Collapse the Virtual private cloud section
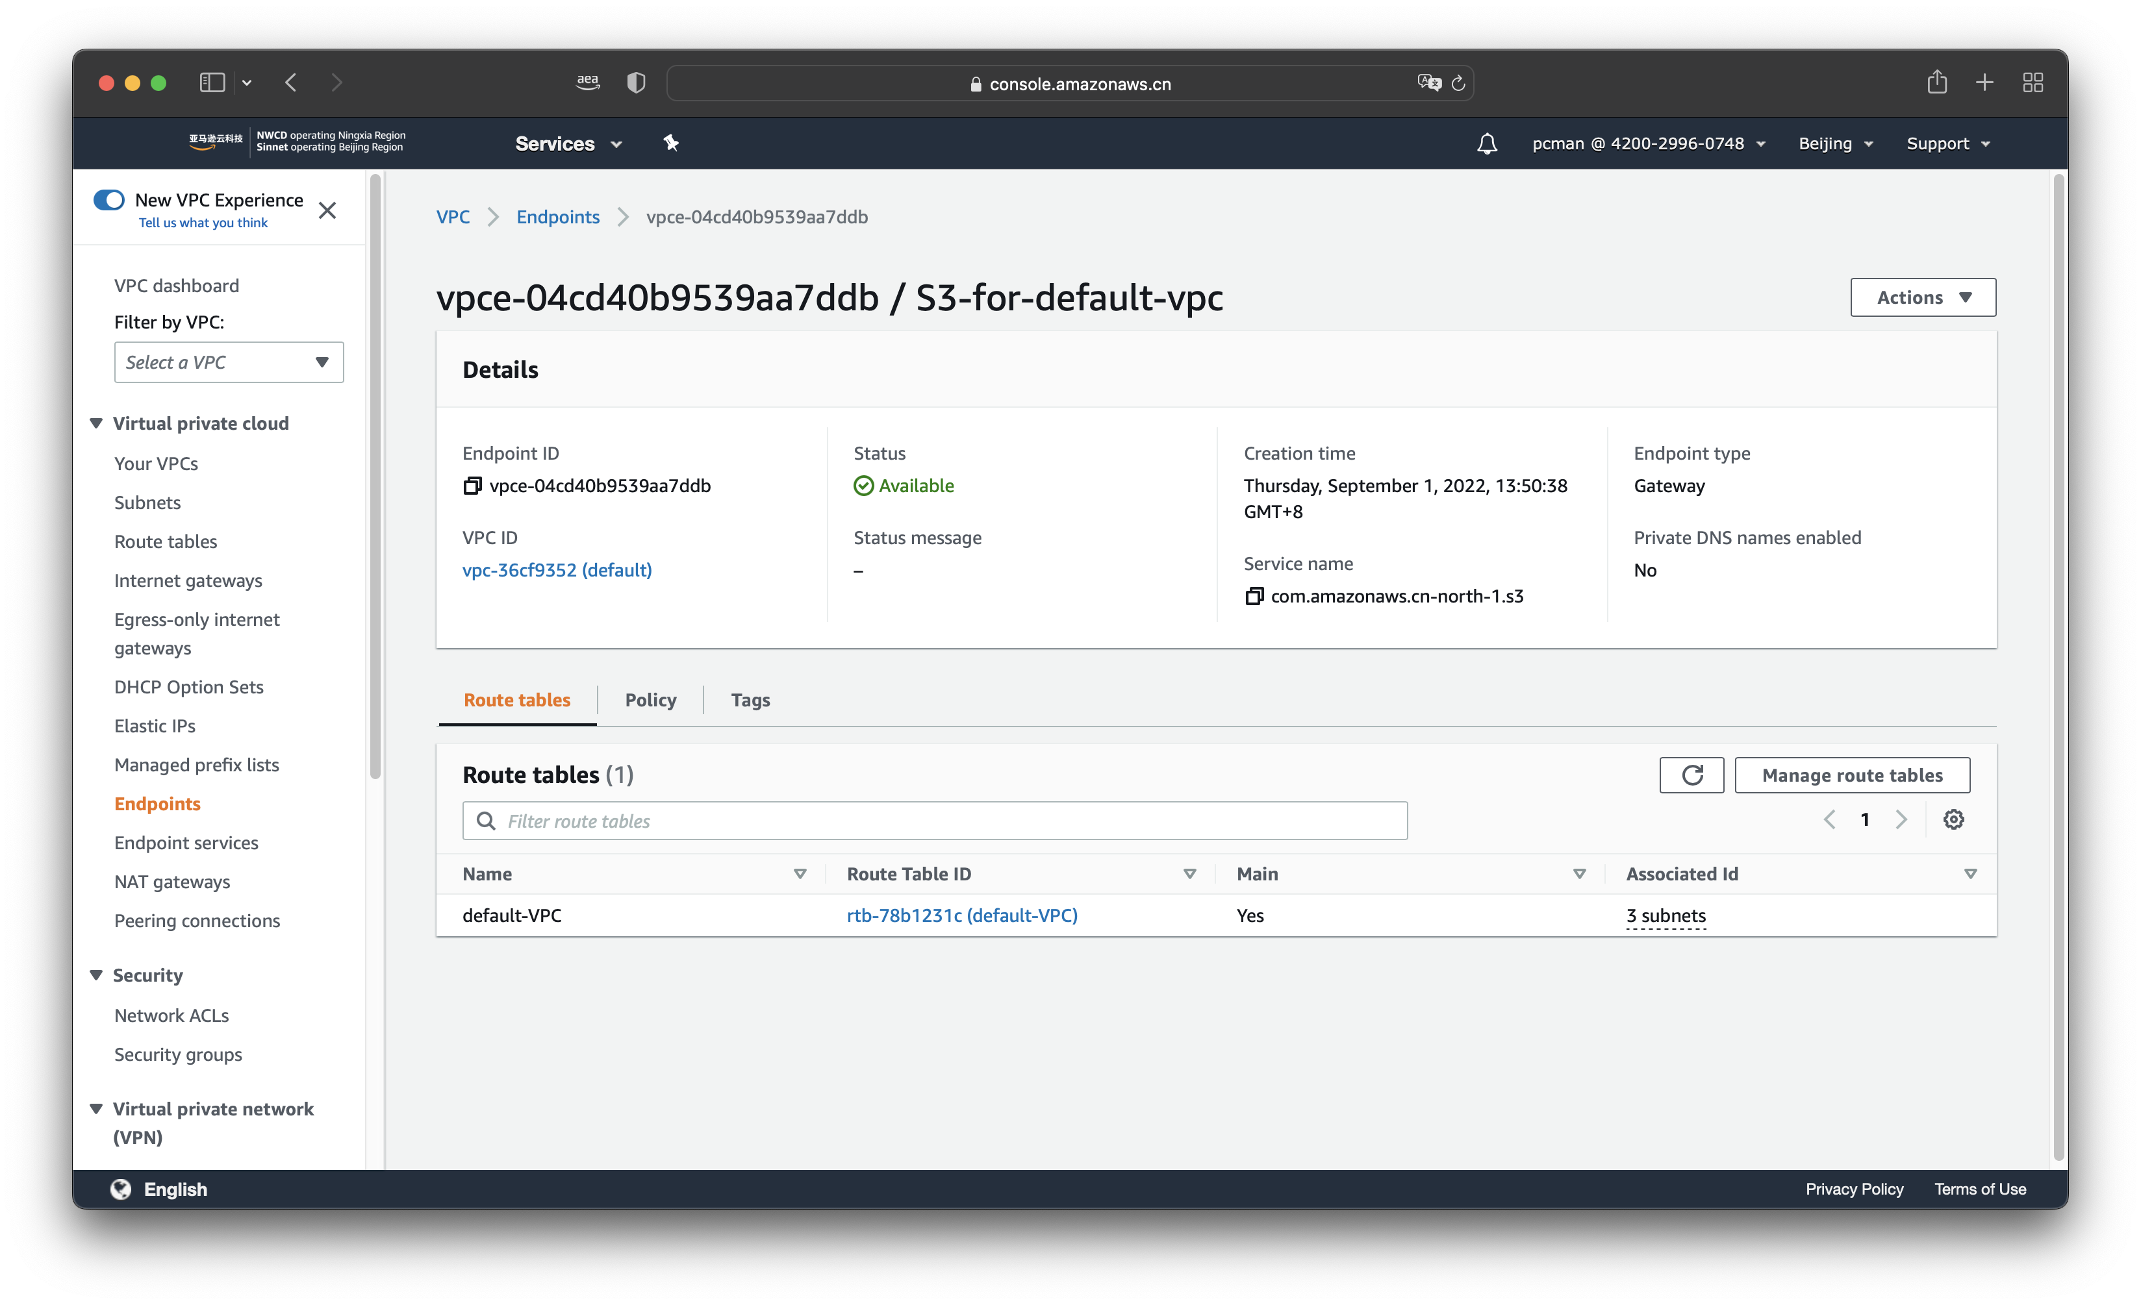Viewport: 2141px width, 1305px height. point(96,423)
